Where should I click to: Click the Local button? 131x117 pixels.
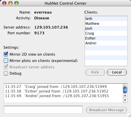coord(117,72)
